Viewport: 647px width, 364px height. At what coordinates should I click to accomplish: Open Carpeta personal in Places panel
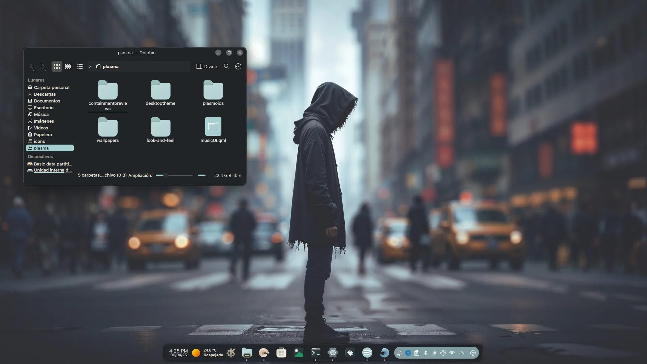[x=50, y=87]
